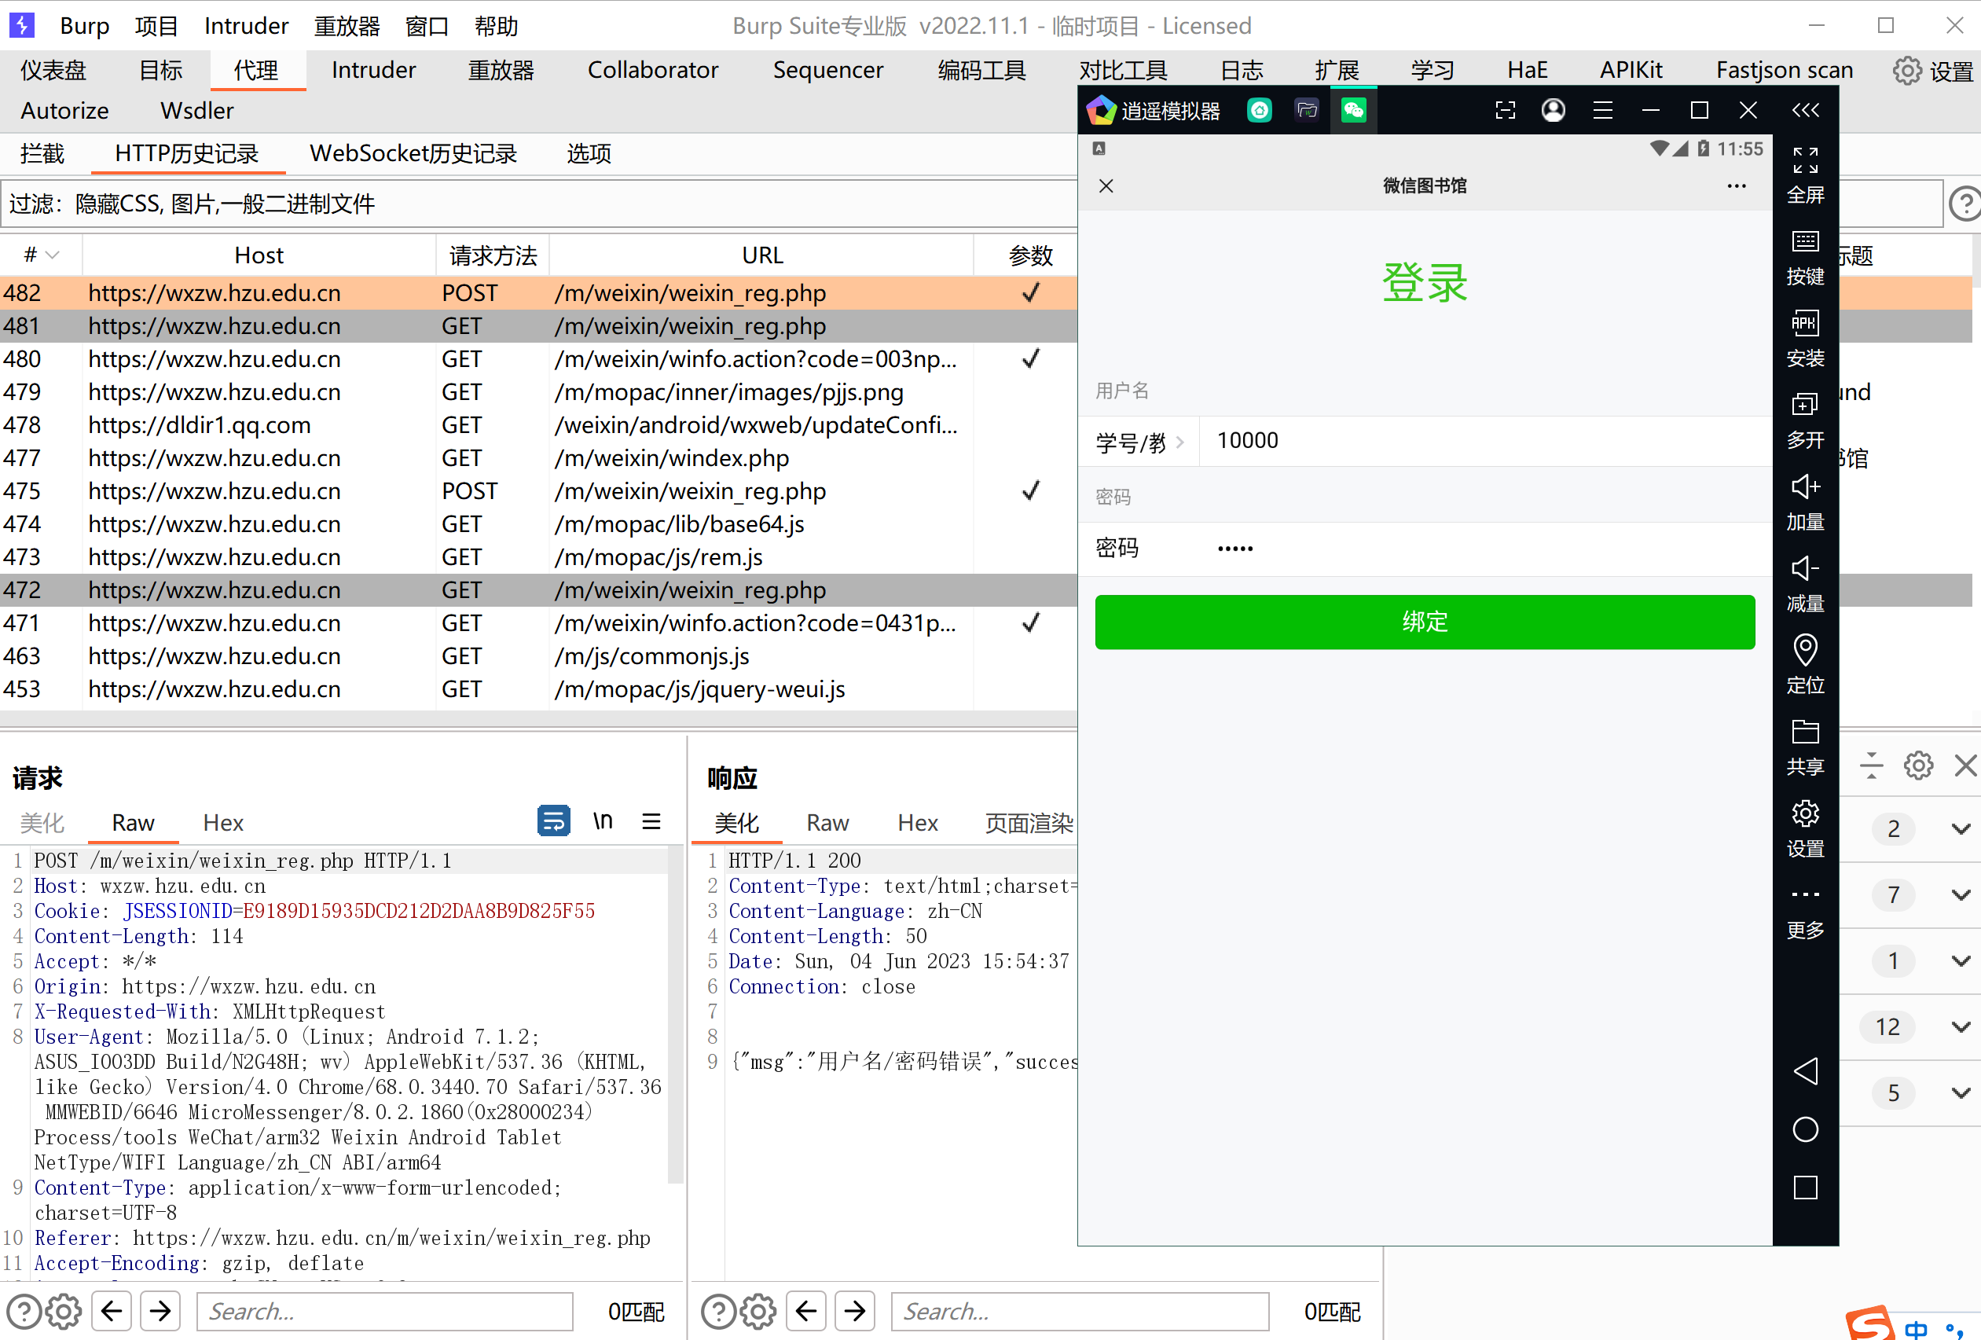Expand the inspector row showing 7
Viewport: 1981px width, 1340px height.
click(x=1961, y=895)
